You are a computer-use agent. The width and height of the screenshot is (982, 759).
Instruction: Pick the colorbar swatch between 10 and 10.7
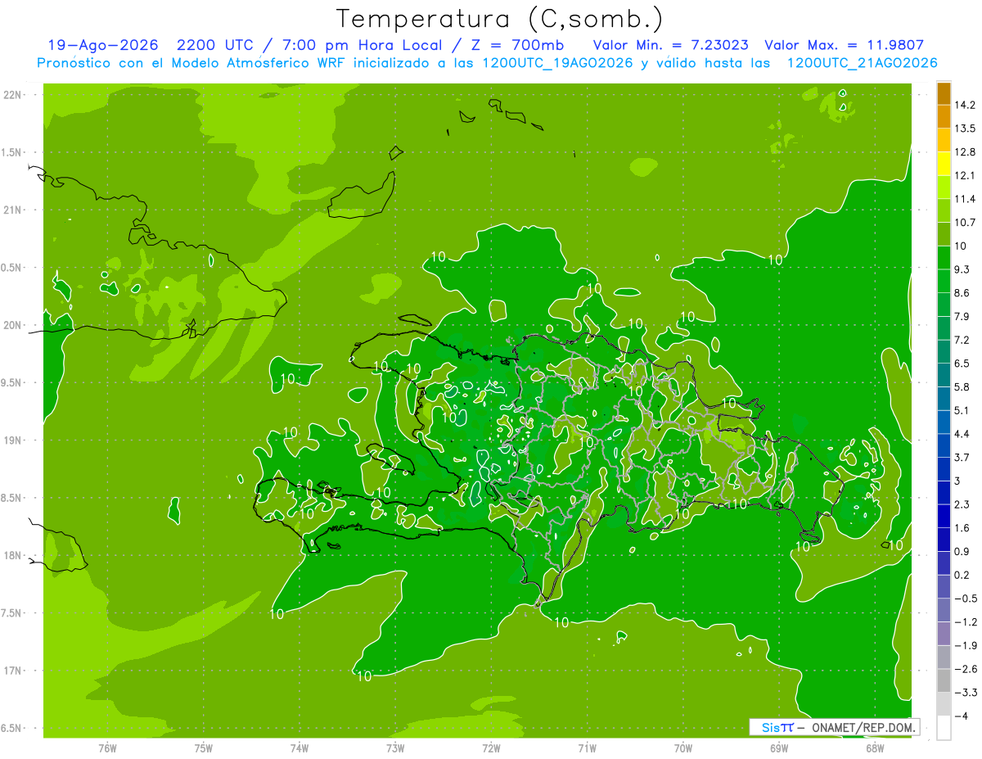(944, 235)
